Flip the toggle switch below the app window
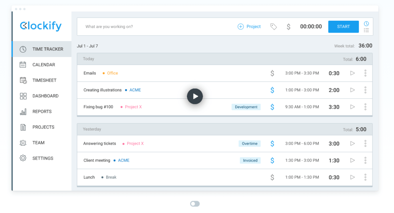The width and height of the screenshot is (394, 213). (x=195, y=204)
